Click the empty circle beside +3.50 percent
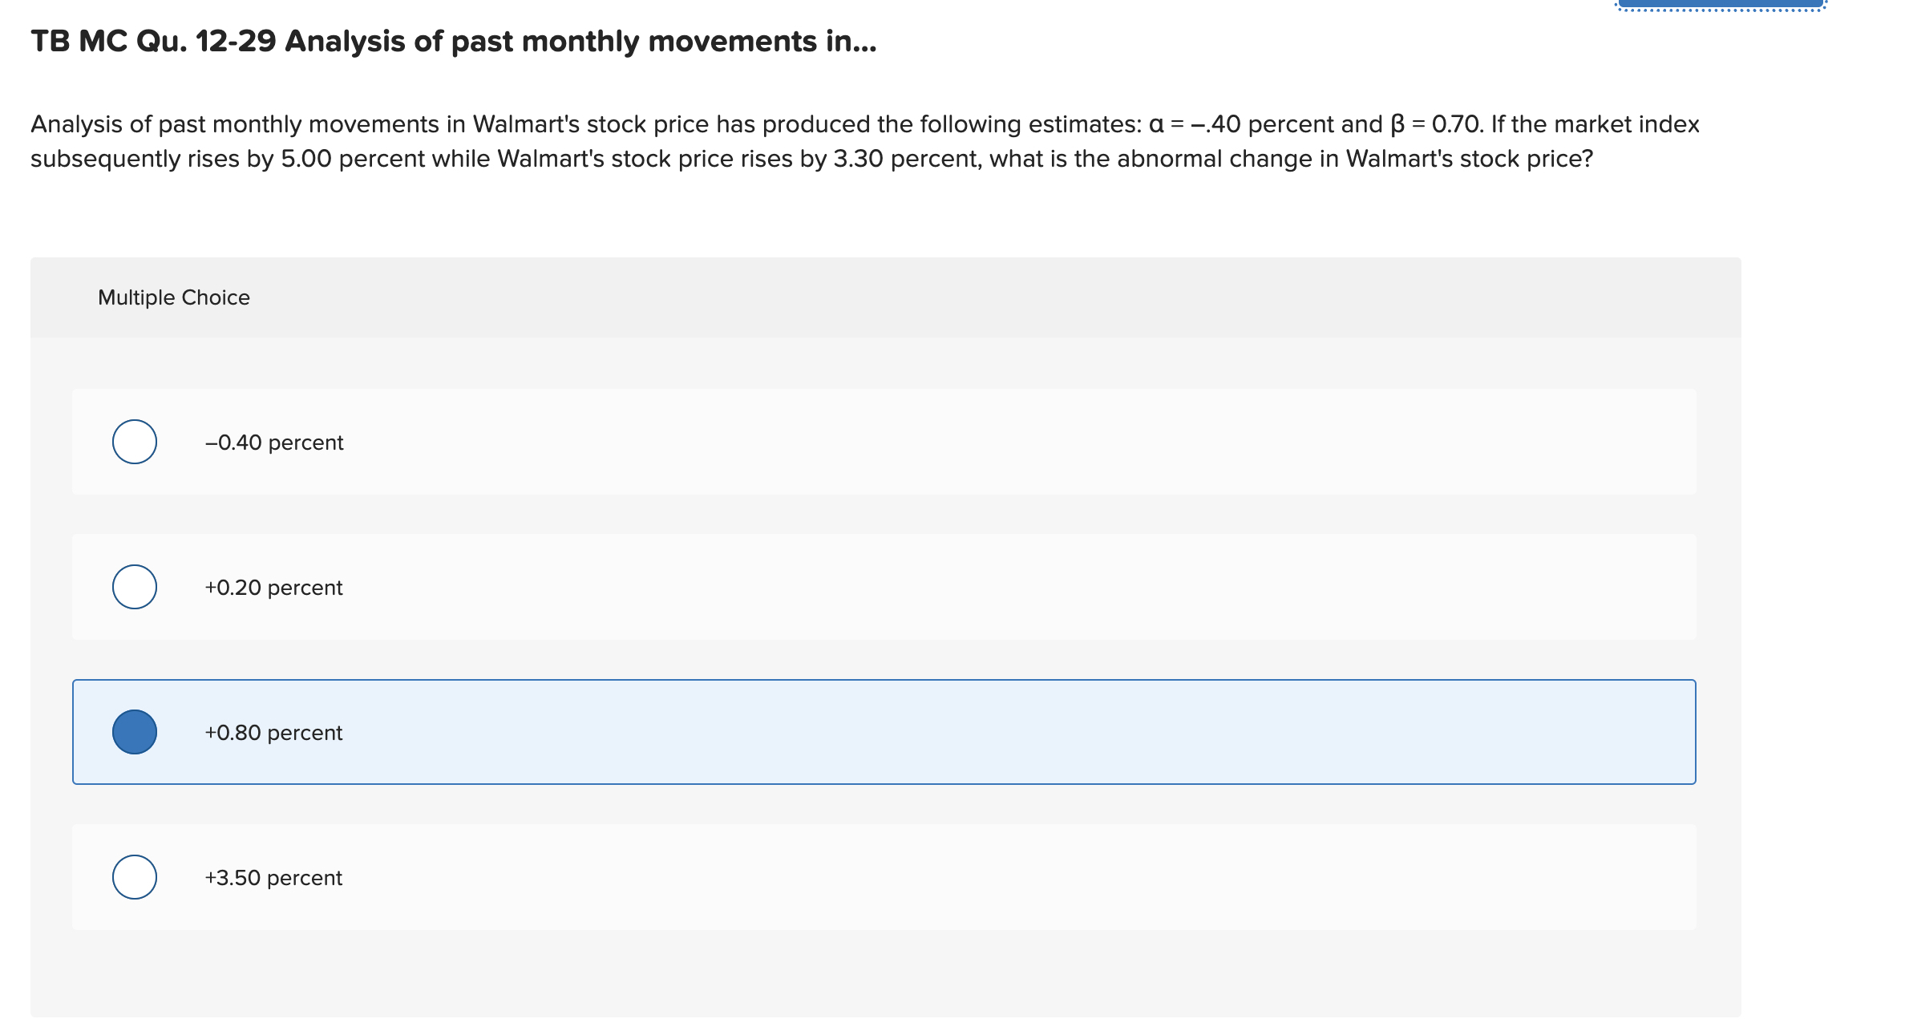This screenshot has height=1023, width=1905. pos(135,877)
